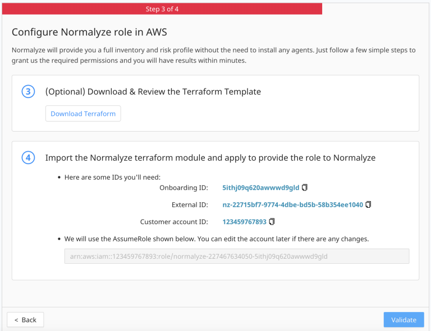Click the AssumeRole ARN input field
Screen dimensions: 431x331
point(236,257)
